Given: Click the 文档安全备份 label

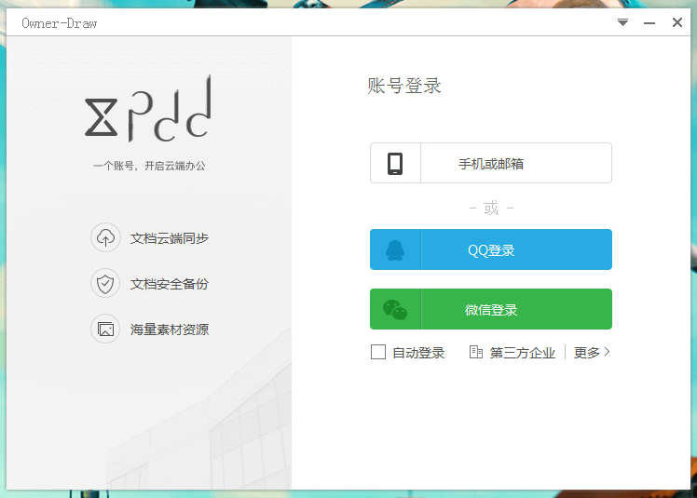Looking at the screenshot, I should (x=170, y=284).
